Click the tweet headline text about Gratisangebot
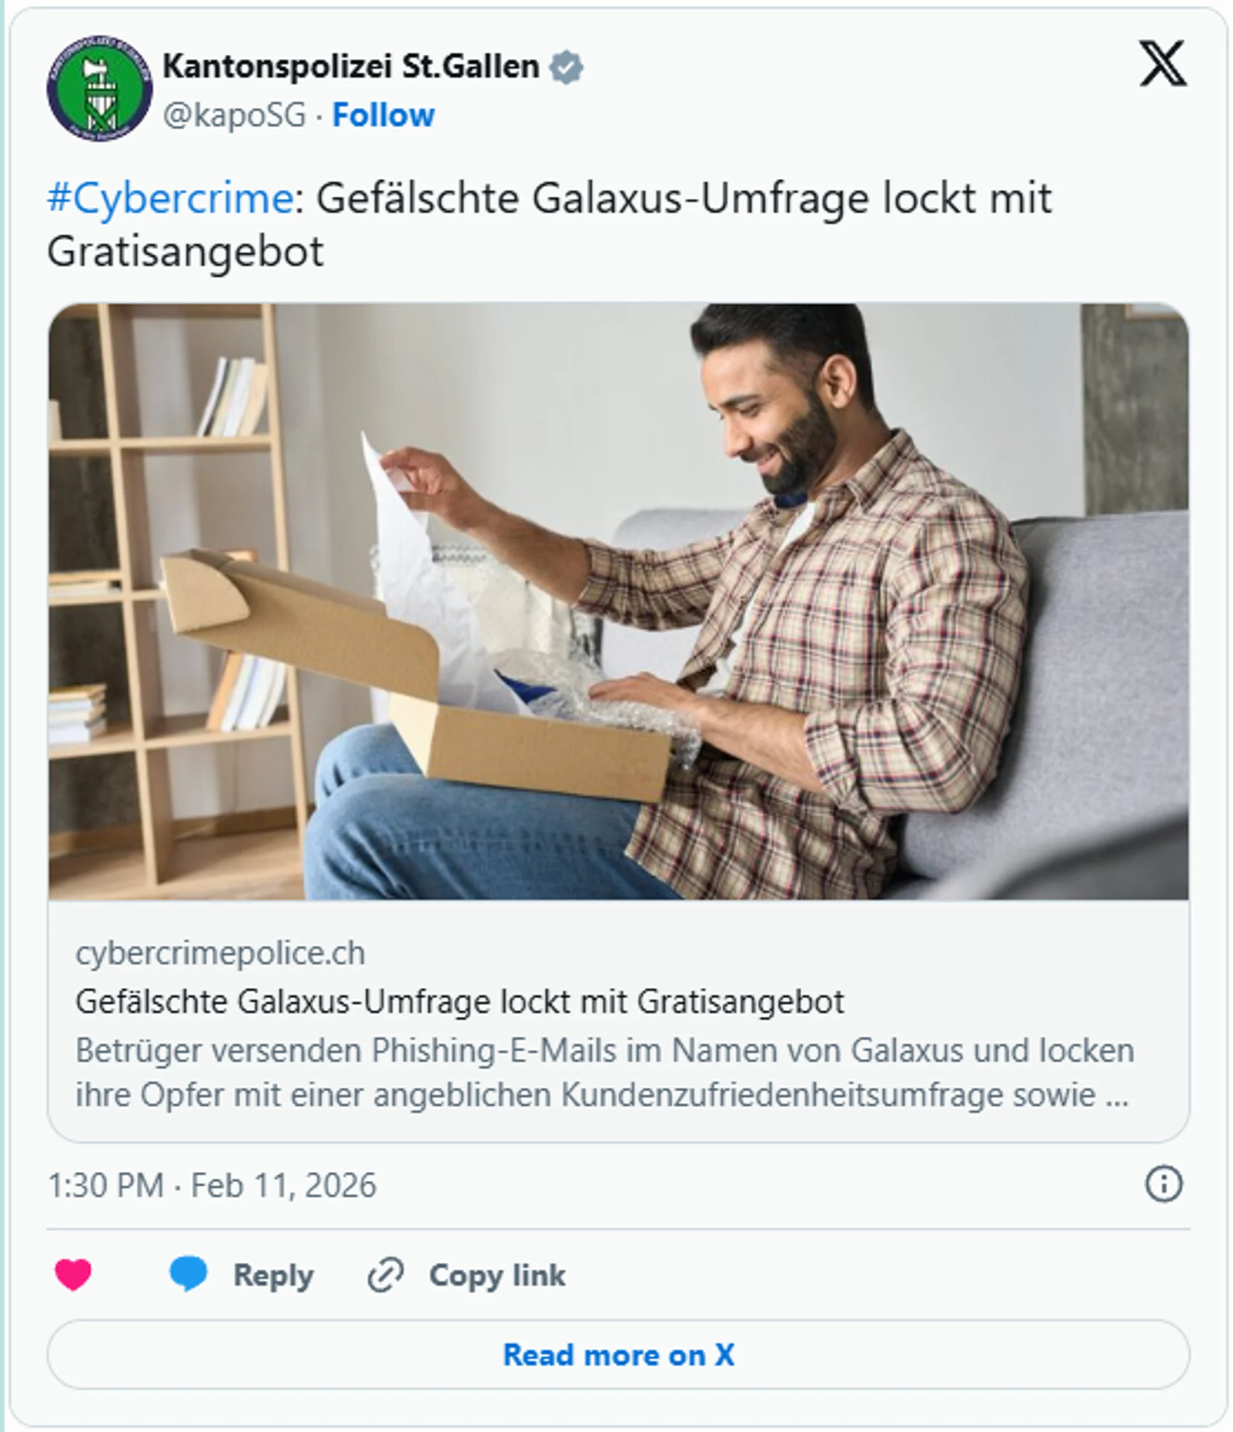Screen dimensions: 1233x1432 550,225
